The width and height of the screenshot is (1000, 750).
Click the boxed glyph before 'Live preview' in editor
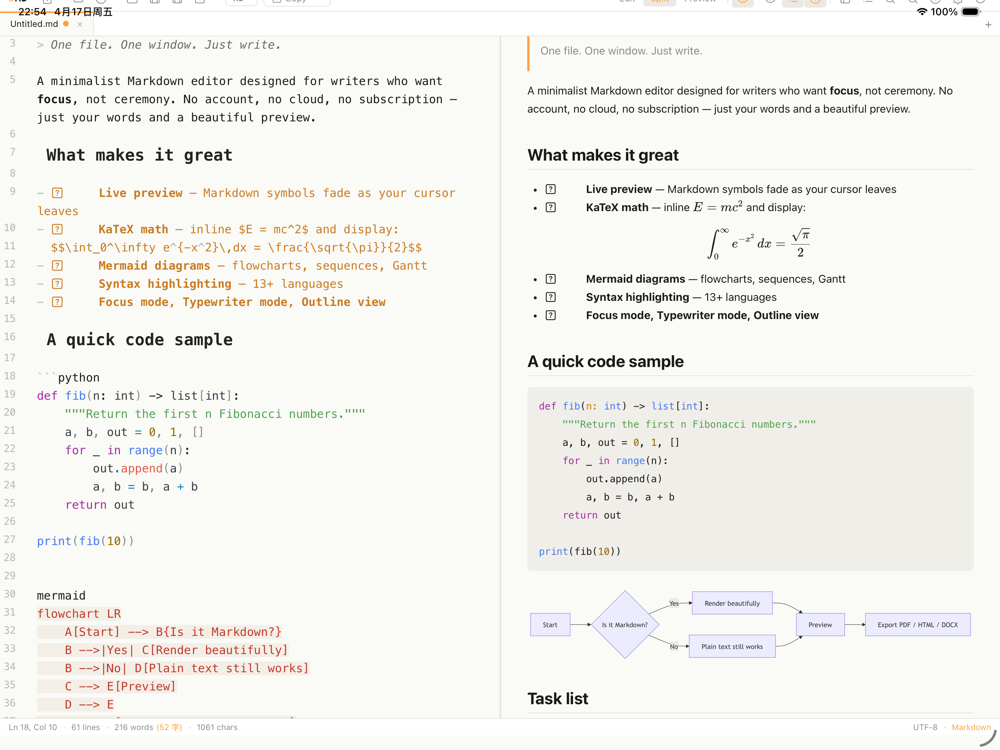tap(57, 193)
